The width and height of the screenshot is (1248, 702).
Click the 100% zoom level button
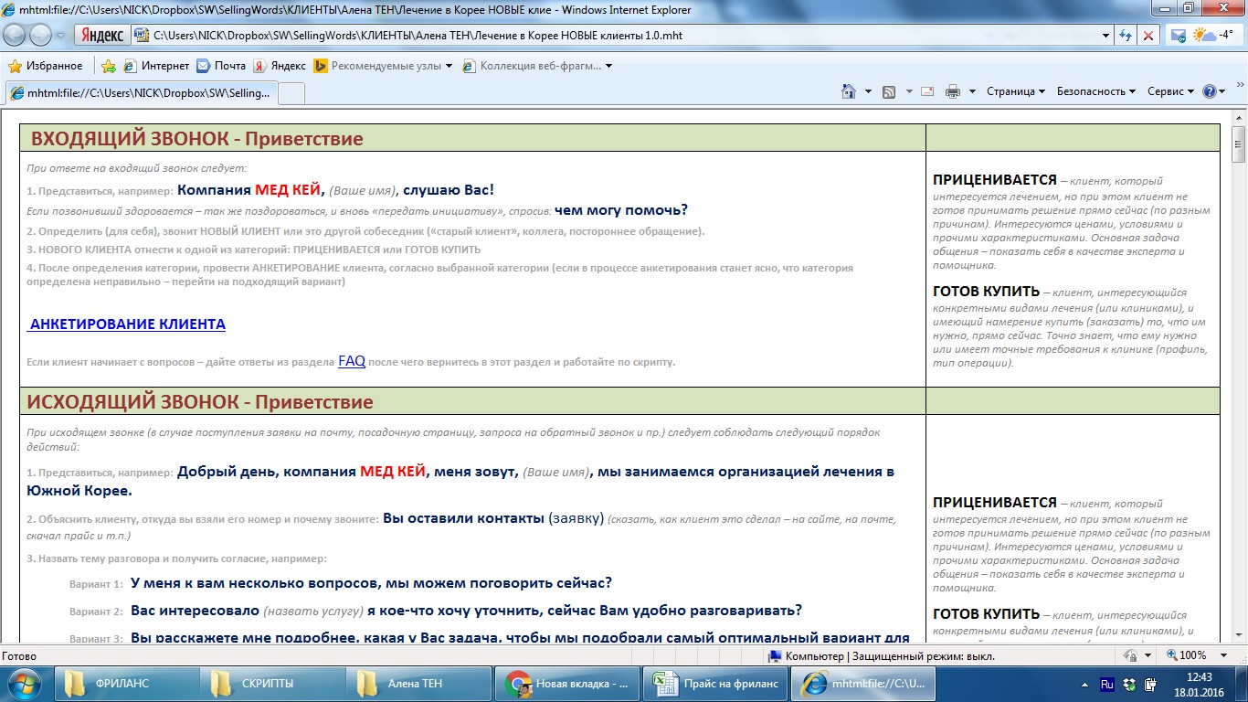(1186, 655)
